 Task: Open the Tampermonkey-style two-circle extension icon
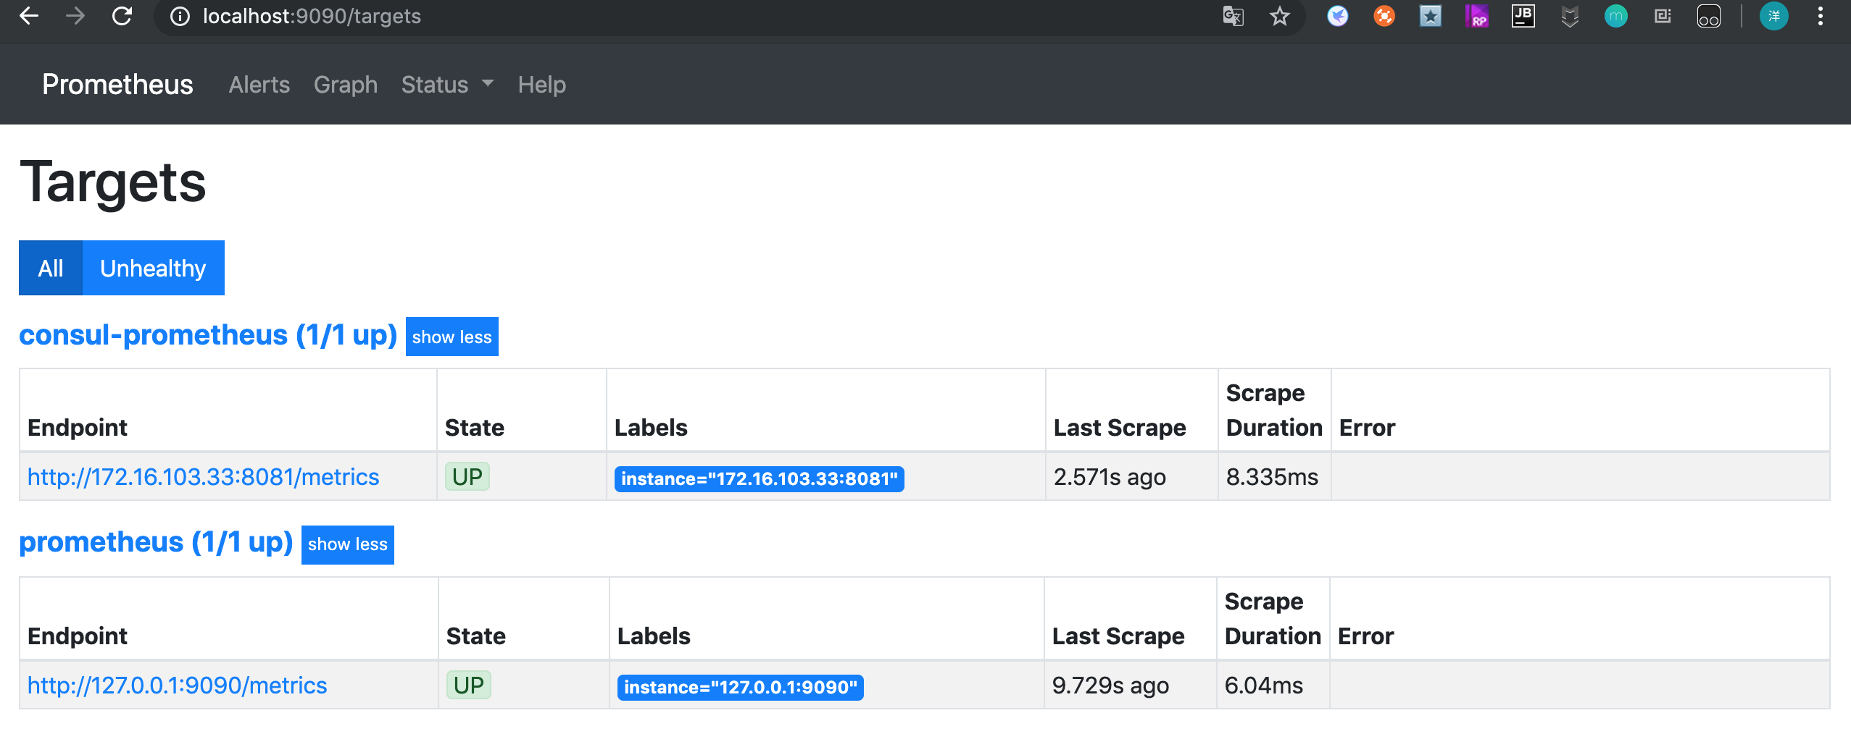click(1709, 16)
